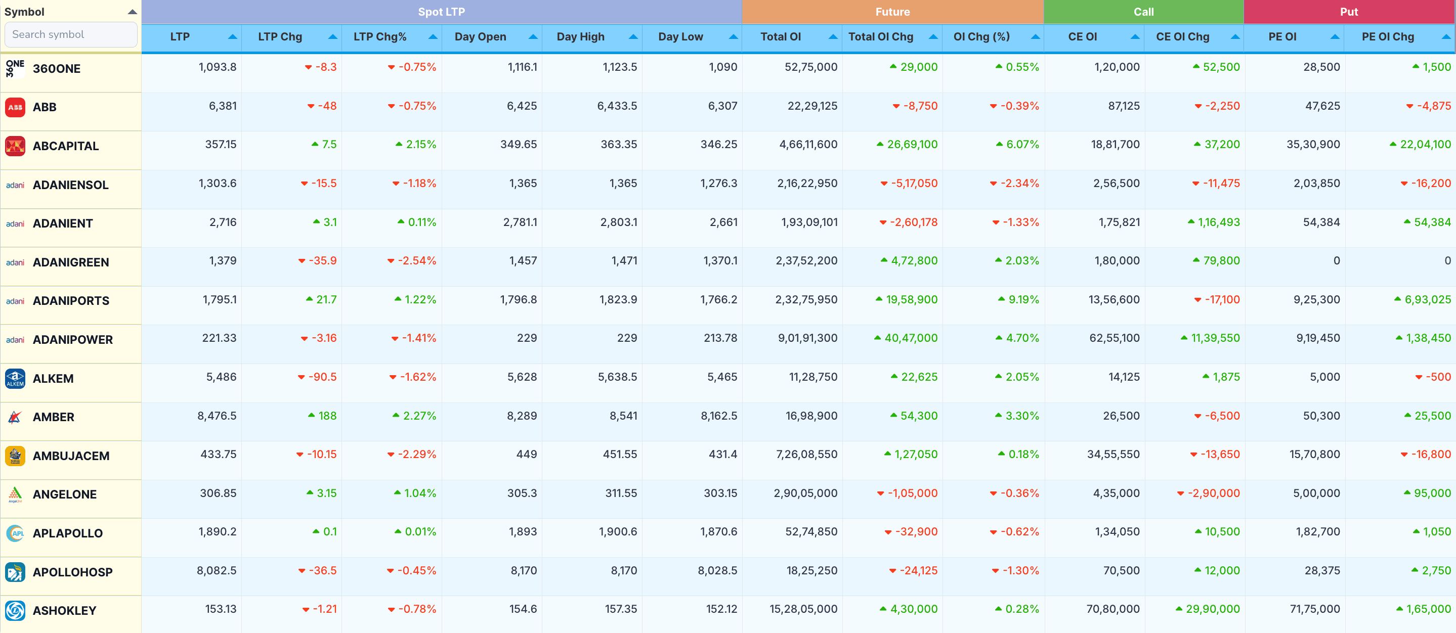Click the LTP column header label

180,37
